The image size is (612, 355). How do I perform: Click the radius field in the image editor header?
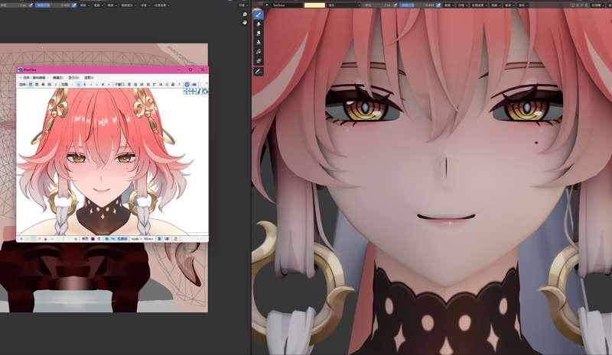pos(14,5)
